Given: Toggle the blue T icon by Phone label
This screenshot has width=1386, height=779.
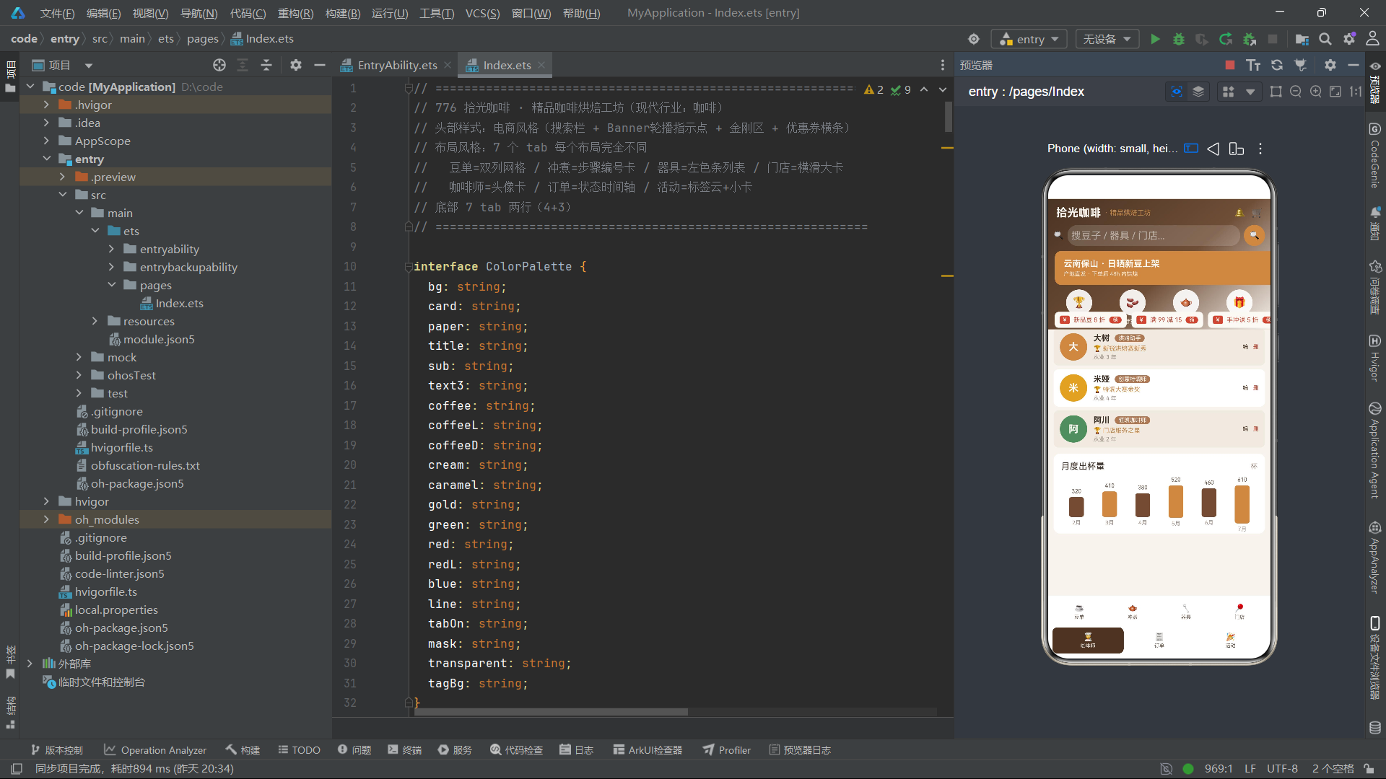Looking at the screenshot, I should [1191, 149].
